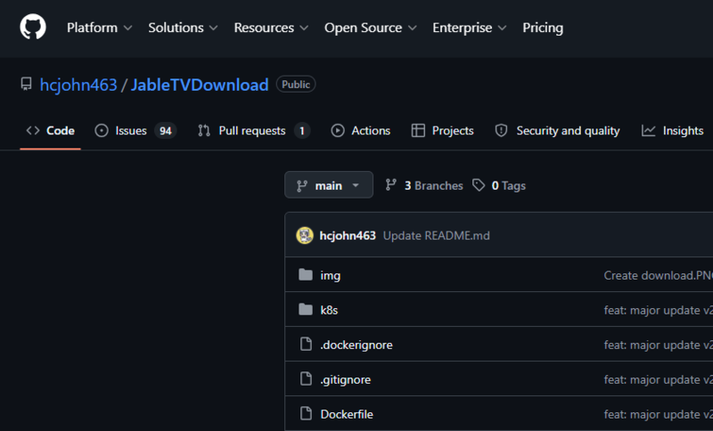The height and width of the screenshot is (431, 713).
Task: Click the repository icon beside hcjohn463
Action: coord(27,84)
